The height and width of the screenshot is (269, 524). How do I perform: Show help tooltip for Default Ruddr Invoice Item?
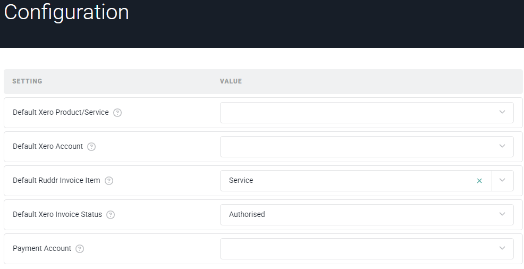pyautogui.click(x=109, y=181)
